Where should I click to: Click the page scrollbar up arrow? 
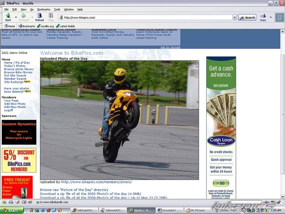point(283,31)
